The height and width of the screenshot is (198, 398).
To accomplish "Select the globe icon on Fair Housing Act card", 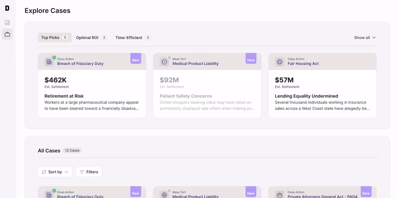I will click(279, 62).
